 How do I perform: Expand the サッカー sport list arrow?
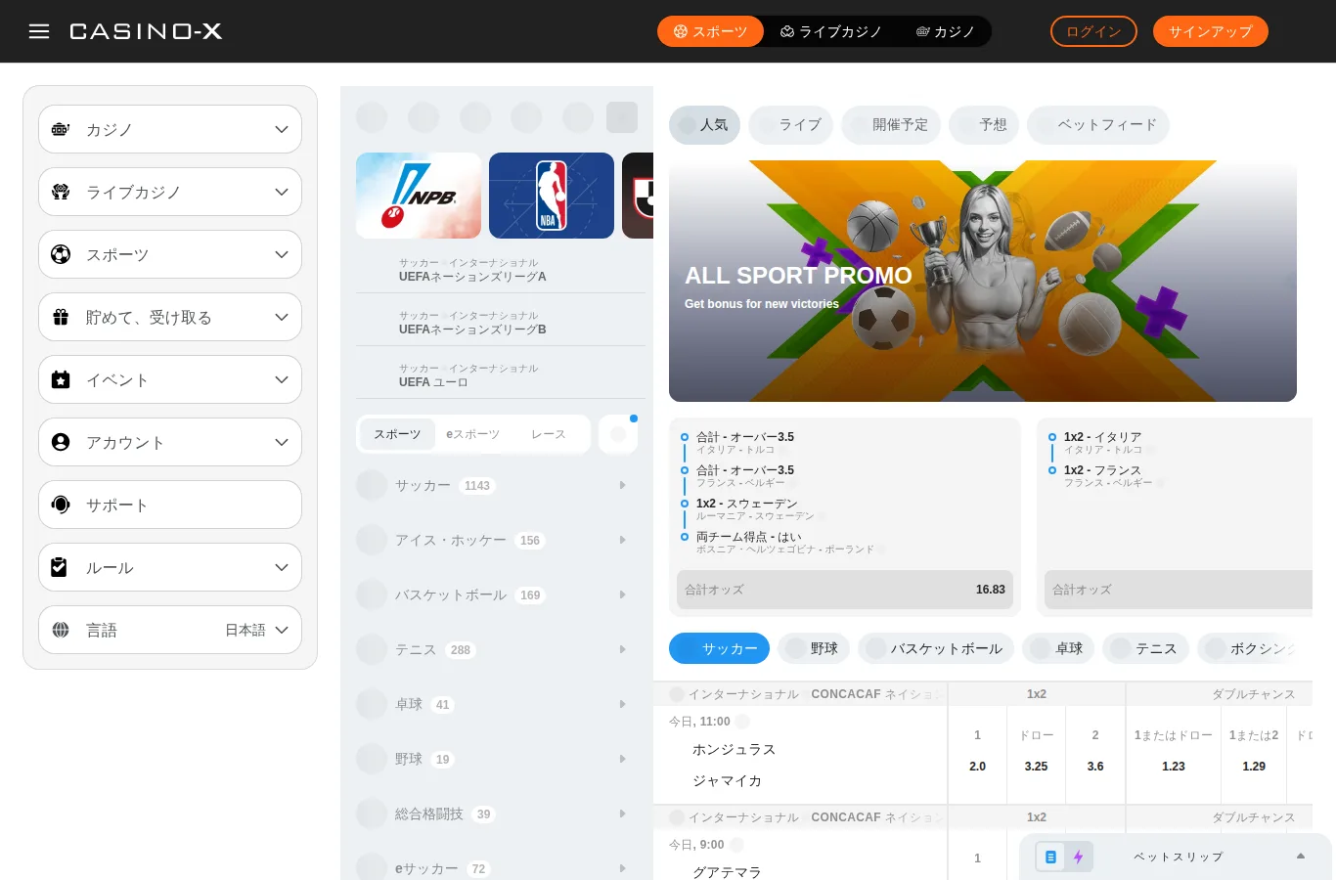622,485
